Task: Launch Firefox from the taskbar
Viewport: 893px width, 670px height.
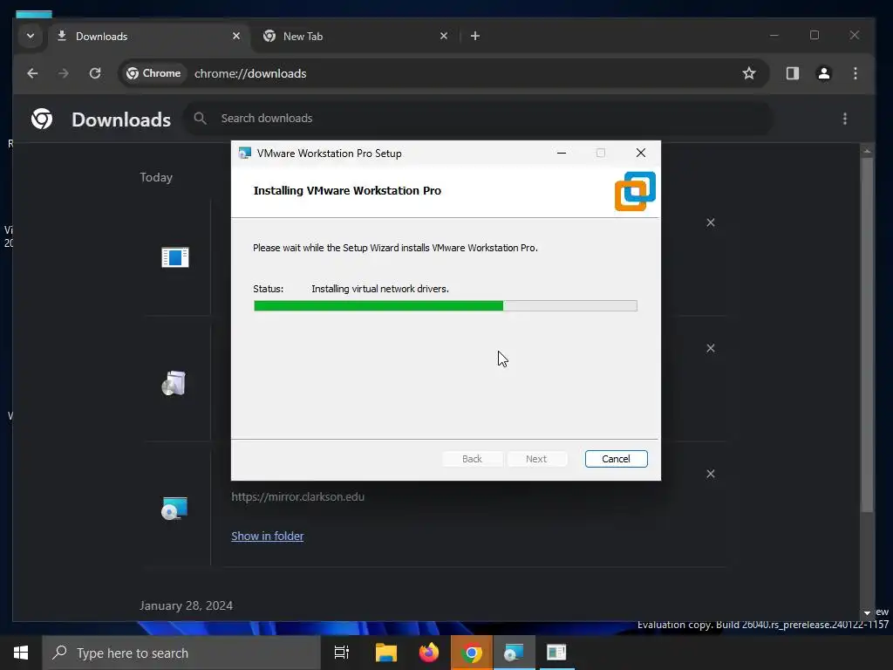Action: click(429, 653)
